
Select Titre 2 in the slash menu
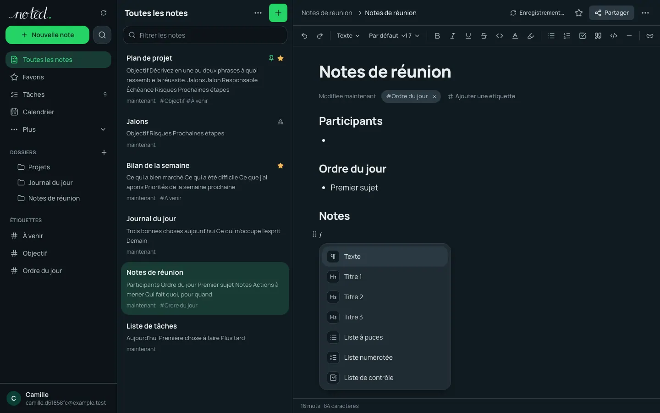click(x=385, y=297)
